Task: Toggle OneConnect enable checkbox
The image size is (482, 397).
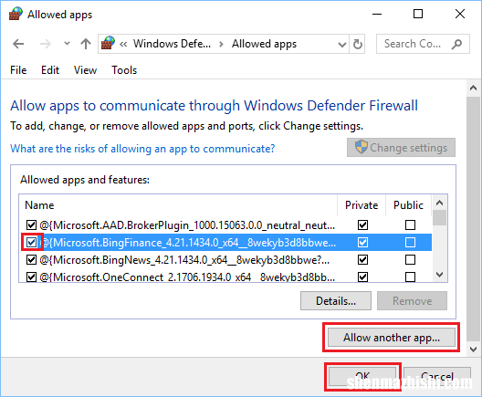Action: 31,277
